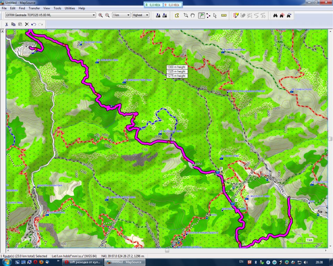Click the EN language indicator

click(x=241, y=262)
